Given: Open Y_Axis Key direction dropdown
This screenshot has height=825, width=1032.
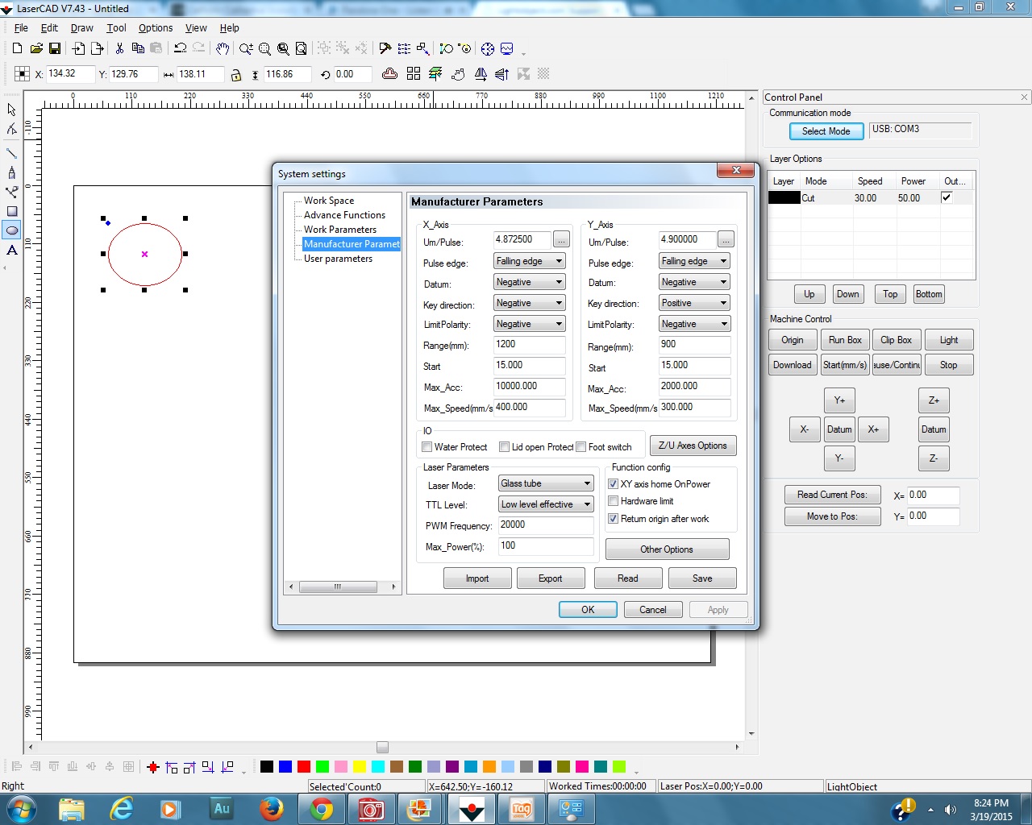Looking at the screenshot, I should coord(694,303).
